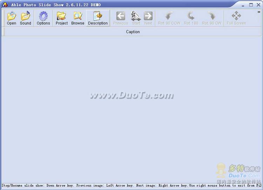This screenshot has height=190, width=263.
Task: Expand the toolbar overflow chevron
Action: 259,12
